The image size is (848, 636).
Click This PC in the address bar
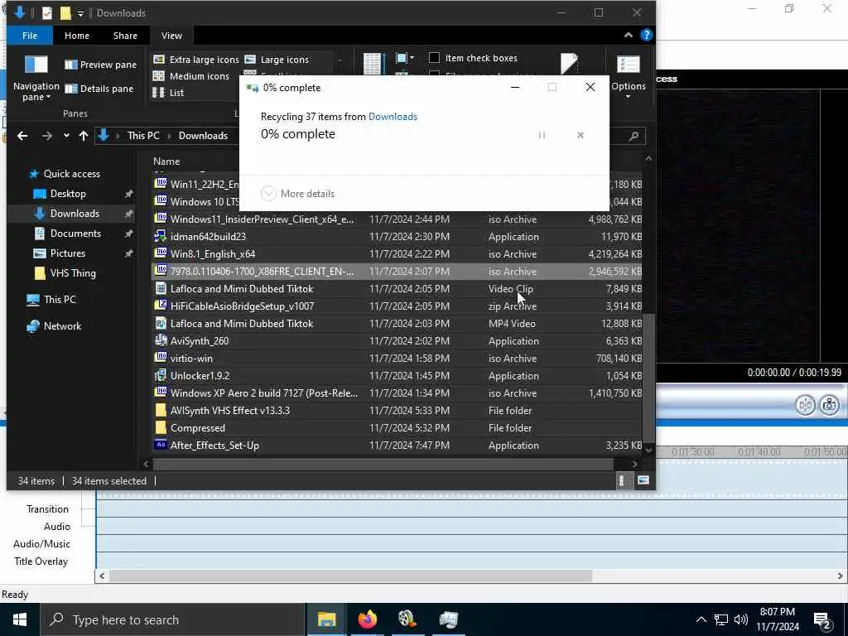tap(143, 136)
